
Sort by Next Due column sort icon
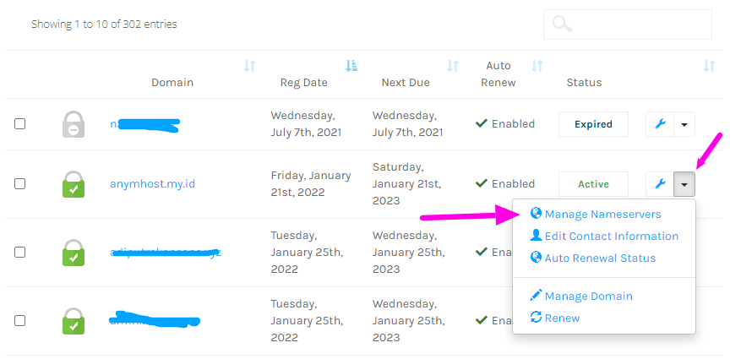point(453,66)
